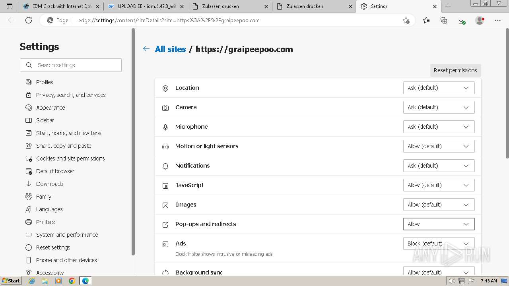This screenshot has height=286, width=509.
Task: Click the Search settings field
Action: pyautogui.click(x=71, y=65)
